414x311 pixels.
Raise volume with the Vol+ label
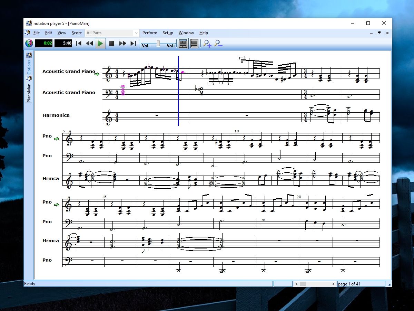[171, 46]
